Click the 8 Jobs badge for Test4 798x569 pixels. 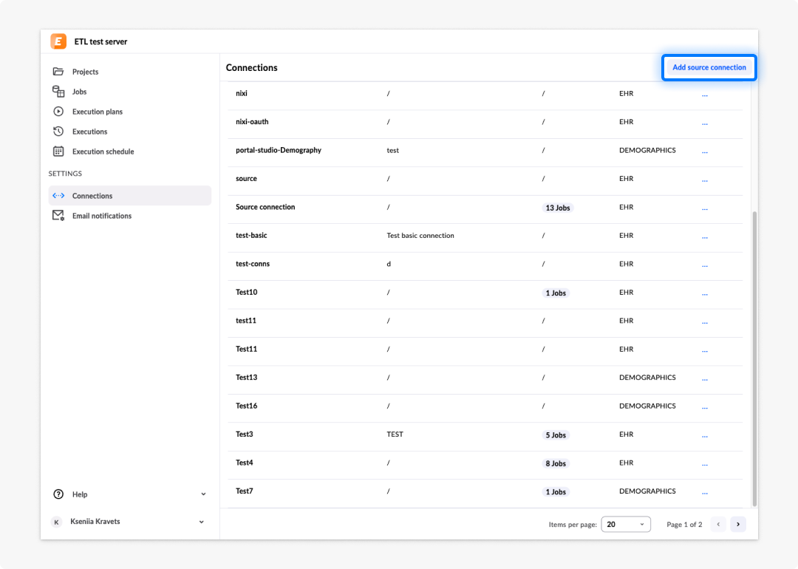[556, 463]
